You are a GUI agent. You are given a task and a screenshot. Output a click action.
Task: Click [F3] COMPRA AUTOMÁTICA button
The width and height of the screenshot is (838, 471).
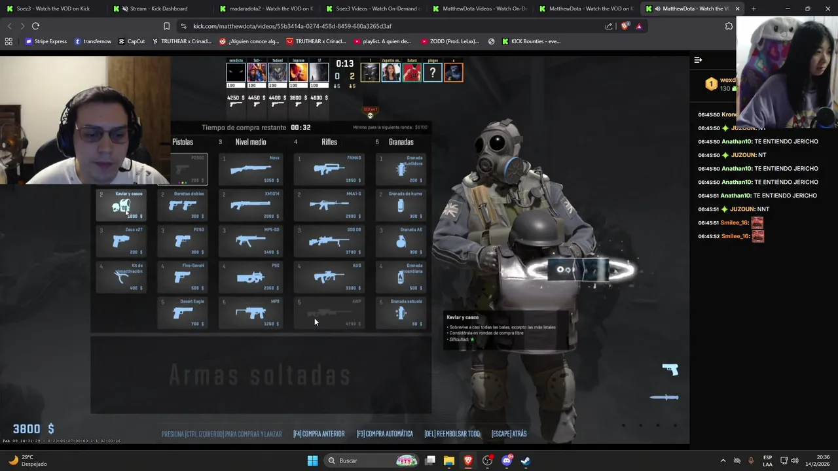coord(384,434)
